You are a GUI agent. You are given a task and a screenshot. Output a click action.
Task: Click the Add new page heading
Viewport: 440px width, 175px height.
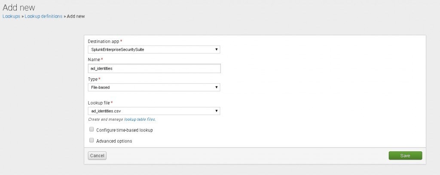click(x=19, y=7)
